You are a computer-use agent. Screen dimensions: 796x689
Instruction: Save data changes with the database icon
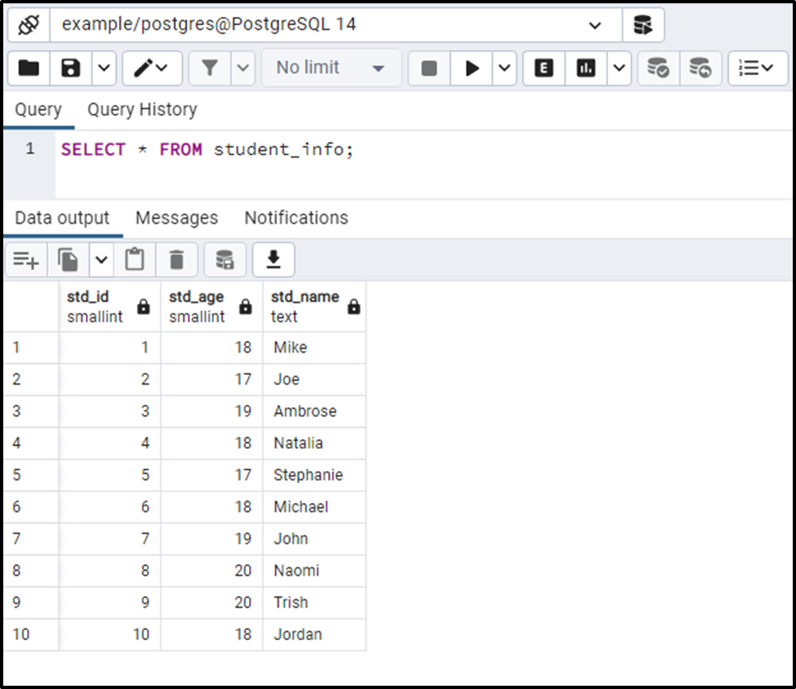click(x=225, y=259)
